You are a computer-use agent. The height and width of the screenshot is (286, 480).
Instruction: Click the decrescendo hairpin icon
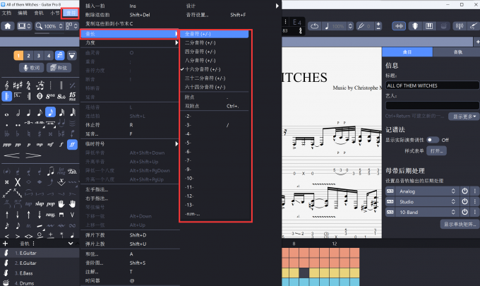pos(33,155)
